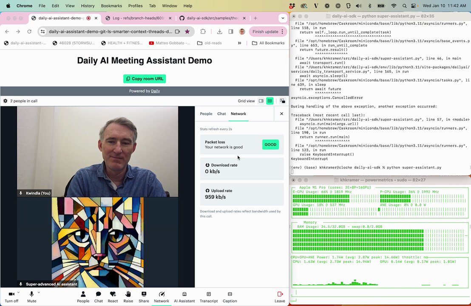Start screen sharing with the Share icon
471x306 pixels.
point(144,297)
